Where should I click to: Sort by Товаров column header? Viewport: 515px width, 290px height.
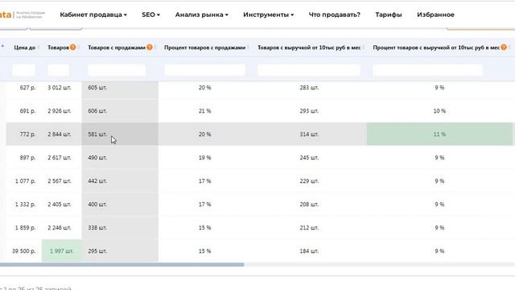58,48
